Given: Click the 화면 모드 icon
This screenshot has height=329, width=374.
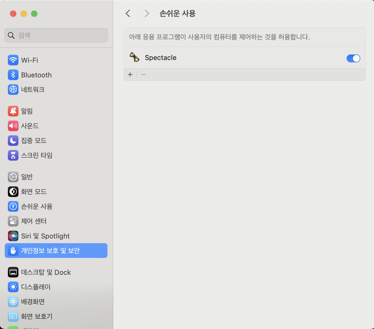Looking at the screenshot, I should click(x=13, y=192).
